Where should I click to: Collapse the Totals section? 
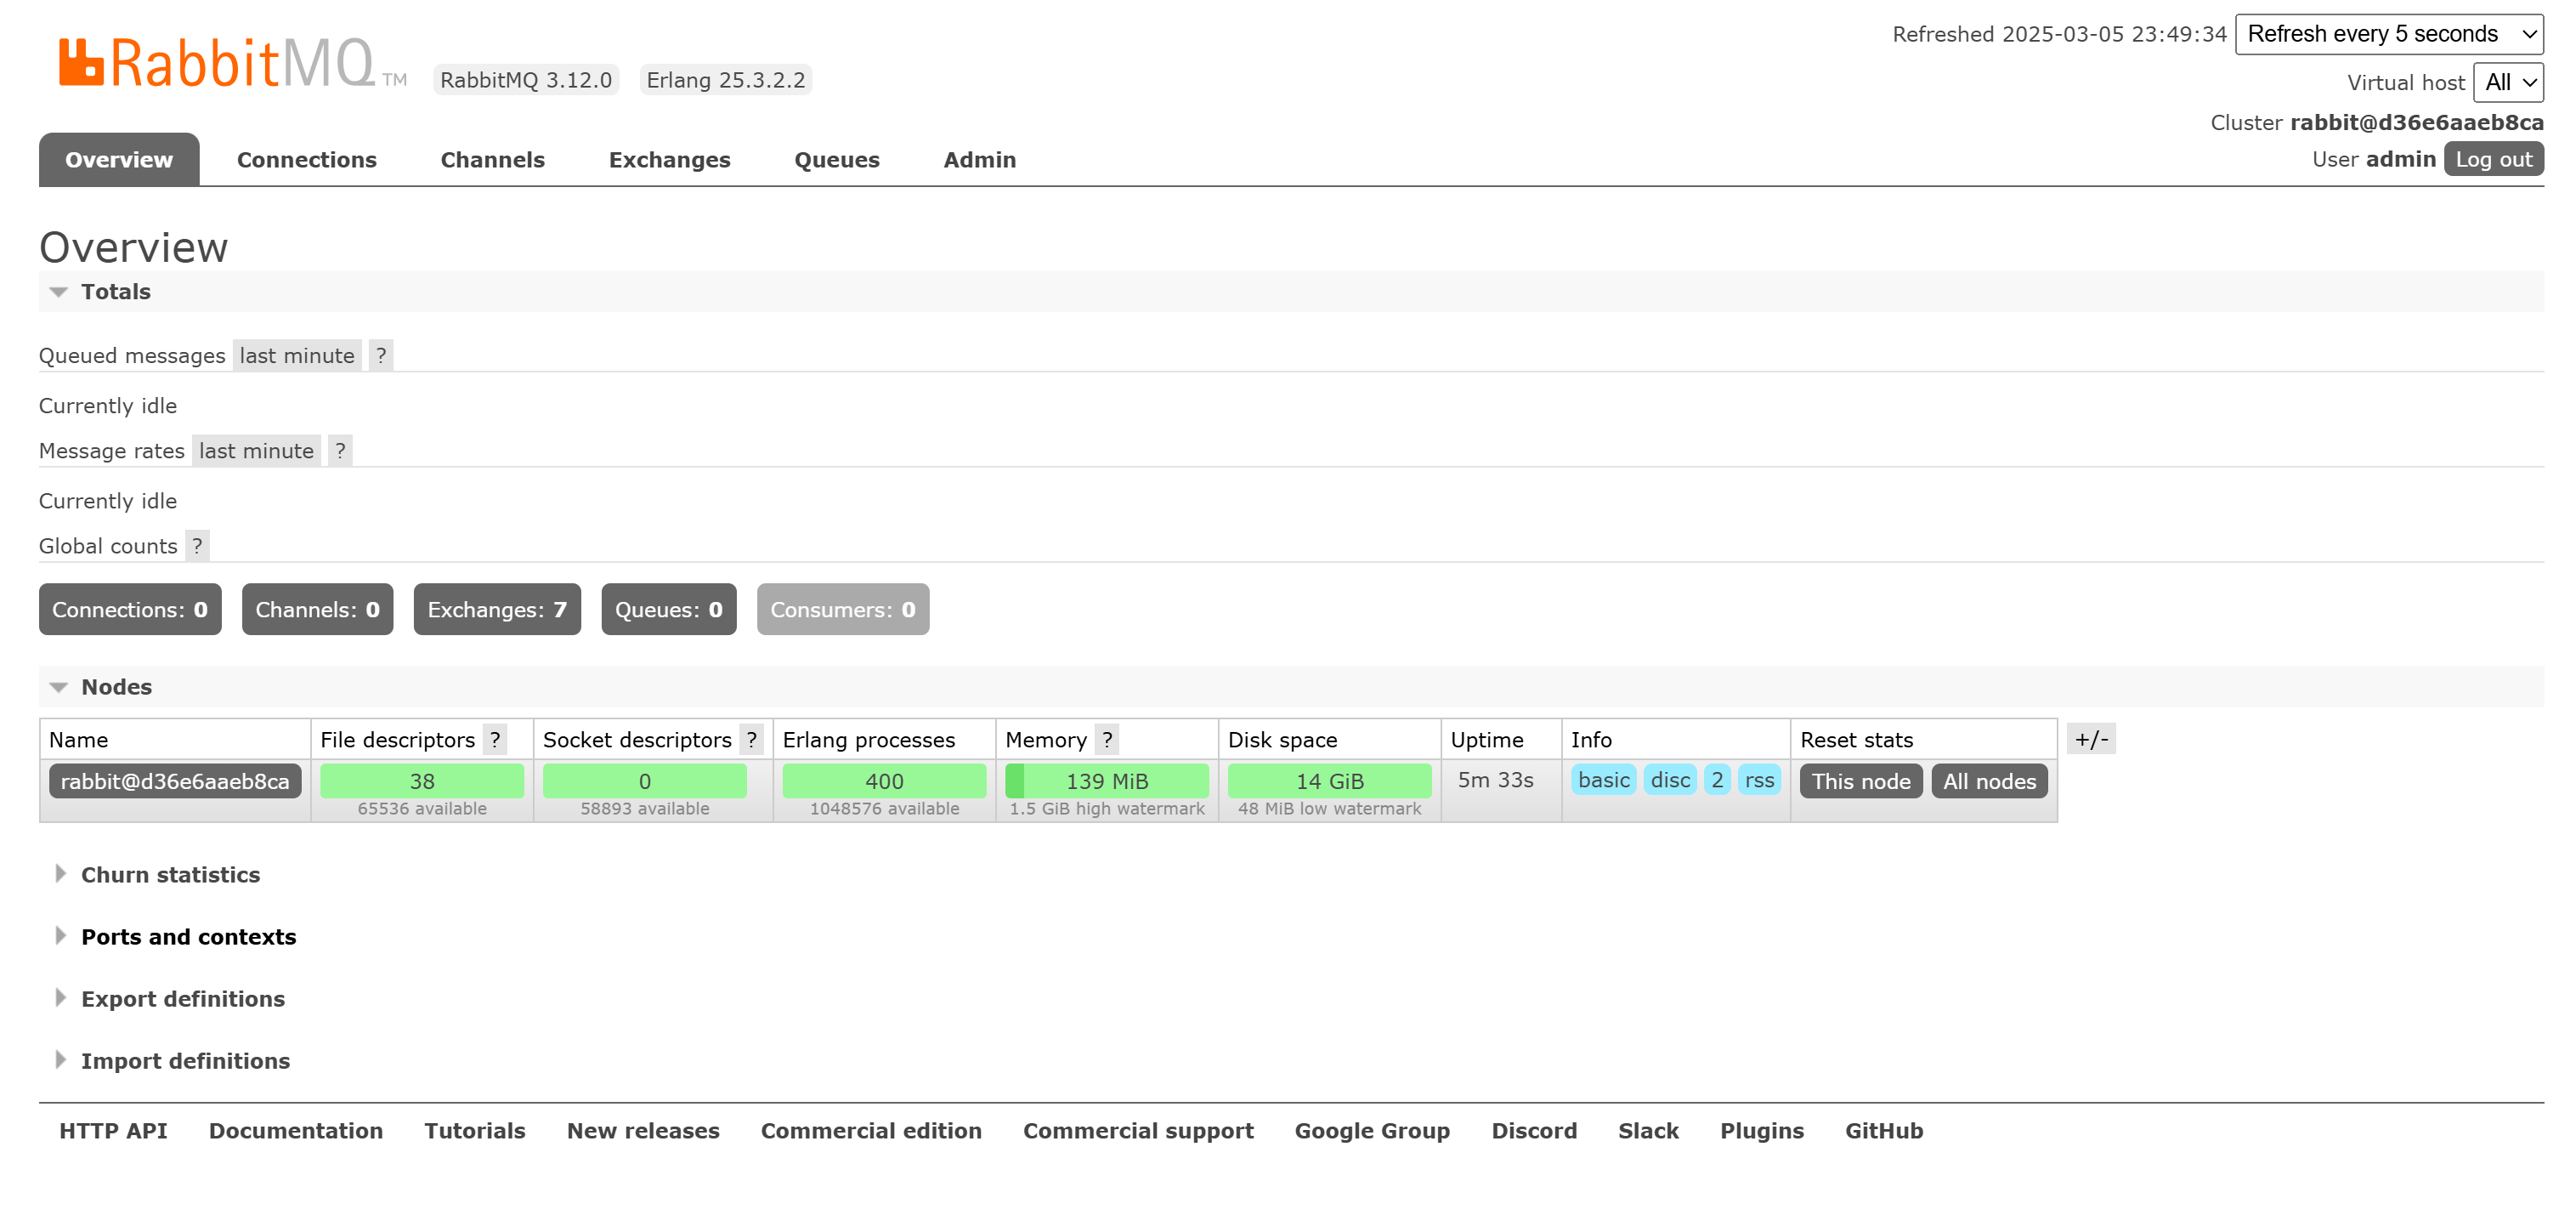(x=115, y=292)
